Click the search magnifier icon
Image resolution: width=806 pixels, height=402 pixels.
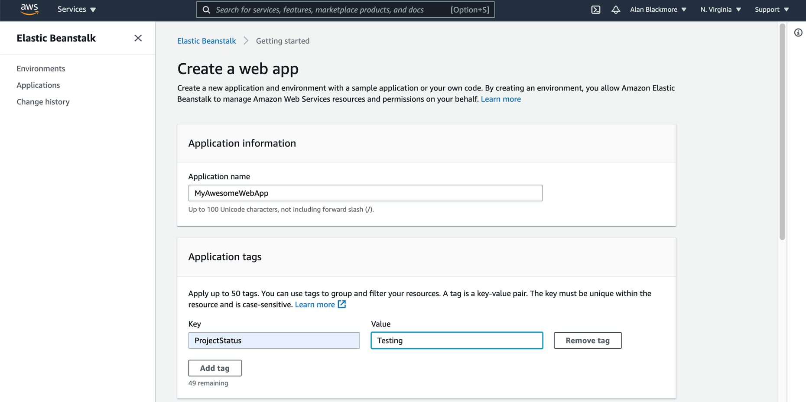click(206, 9)
